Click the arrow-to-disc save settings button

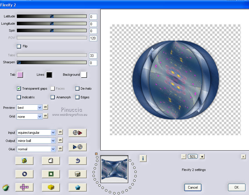pyautogui.click(x=77, y=147)
